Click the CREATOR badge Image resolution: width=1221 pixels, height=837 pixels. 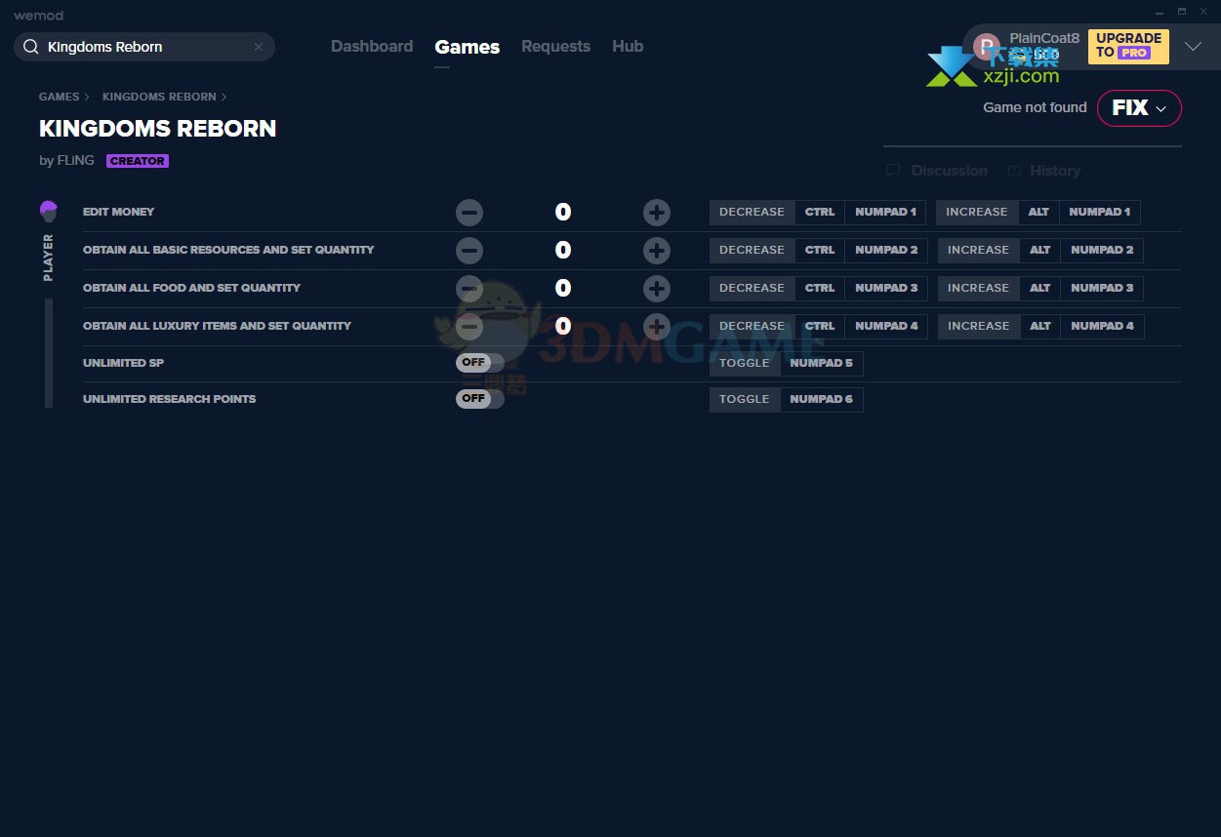tap(138, 161)
